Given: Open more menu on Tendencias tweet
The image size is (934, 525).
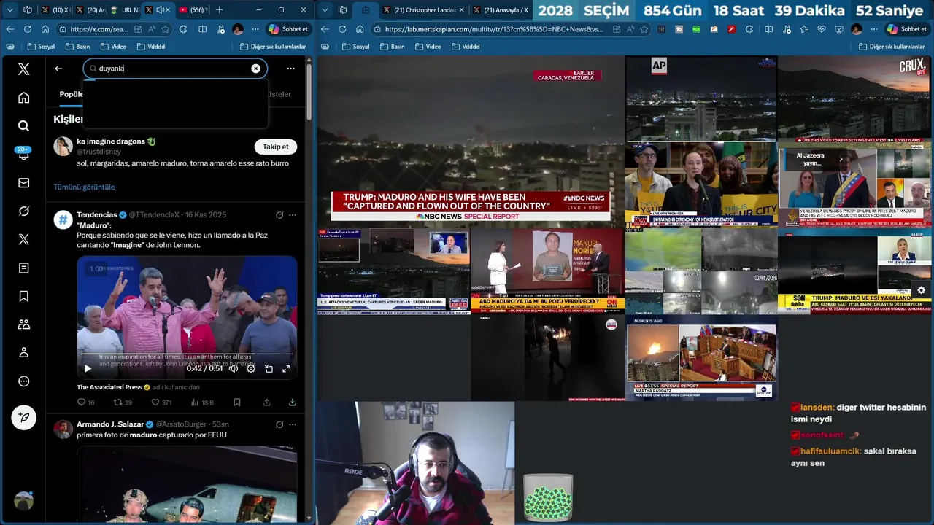Looking at the screenshot, I should click(293, 215).
